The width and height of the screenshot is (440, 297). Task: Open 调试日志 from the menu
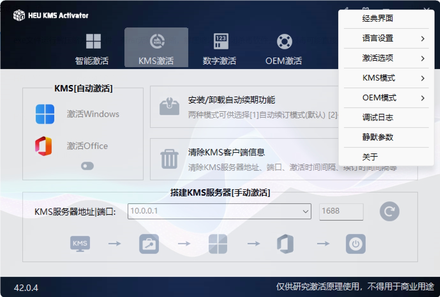click(378, 118)
